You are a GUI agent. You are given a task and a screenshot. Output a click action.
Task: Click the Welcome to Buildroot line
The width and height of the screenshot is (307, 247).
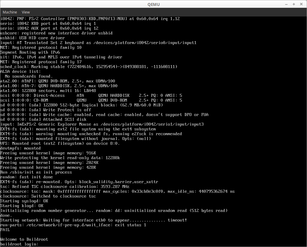coord(24,239)
